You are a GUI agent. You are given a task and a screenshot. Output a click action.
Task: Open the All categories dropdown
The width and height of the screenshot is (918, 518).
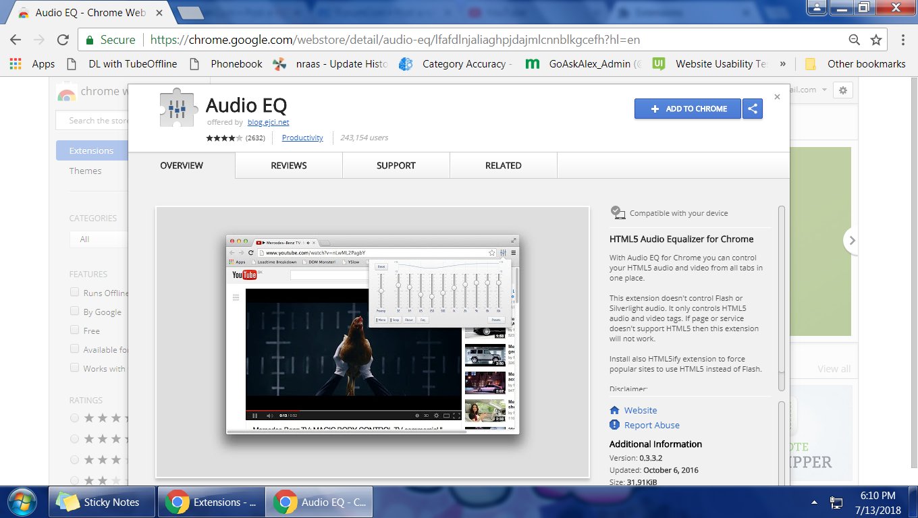(x=99, y=239)
